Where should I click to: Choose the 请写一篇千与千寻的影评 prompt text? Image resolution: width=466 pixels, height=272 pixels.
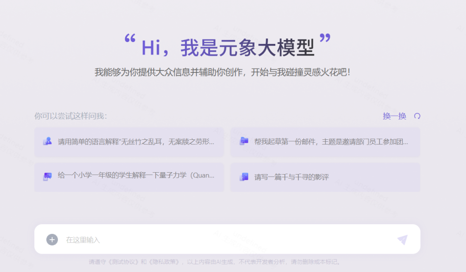291,177
